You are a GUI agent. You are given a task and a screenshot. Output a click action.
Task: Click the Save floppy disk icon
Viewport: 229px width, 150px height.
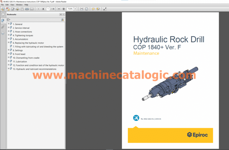coord(22,9)
